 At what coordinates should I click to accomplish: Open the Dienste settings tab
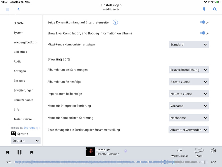pyautogui.click(x=19, y=23)
